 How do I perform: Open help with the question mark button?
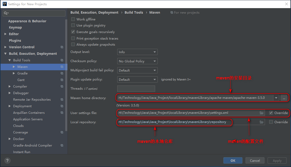coord(7,160)
